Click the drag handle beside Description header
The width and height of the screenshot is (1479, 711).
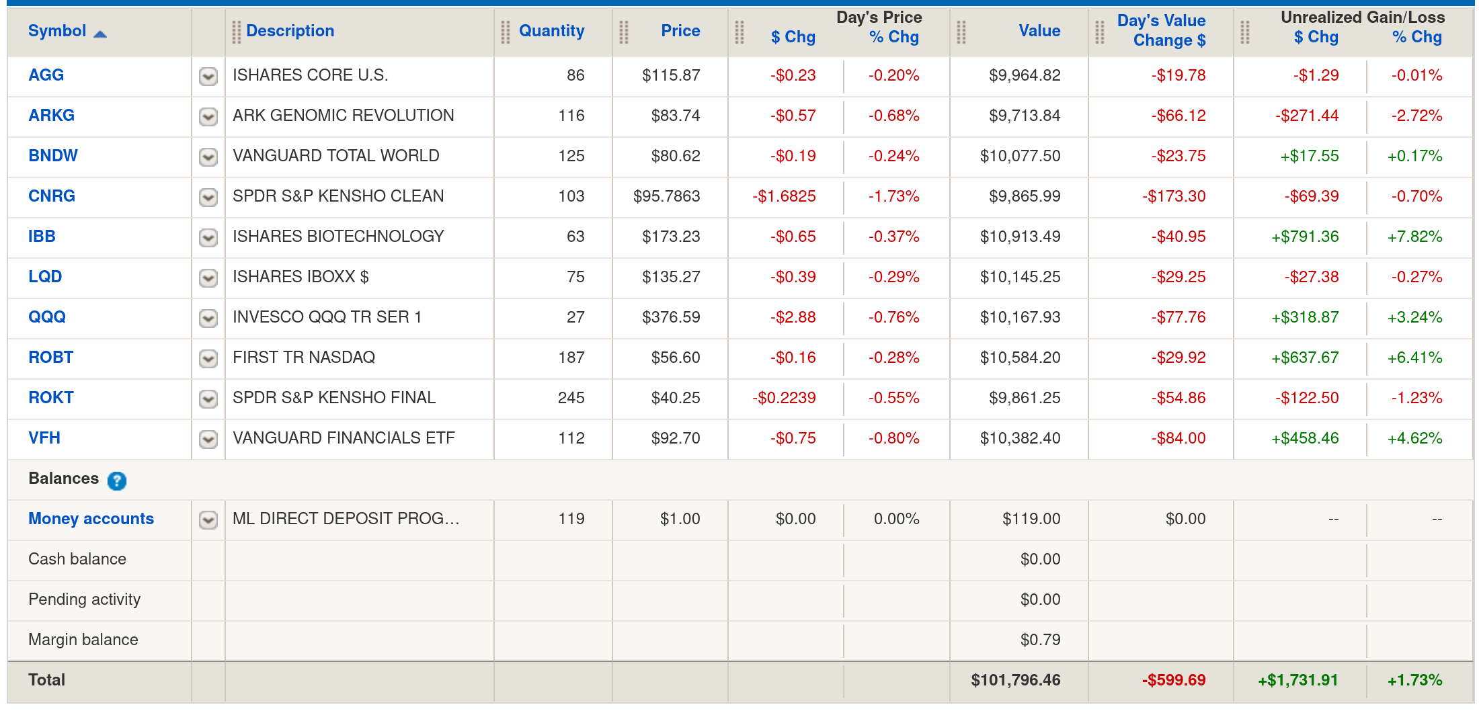click(x=236, y=32)
